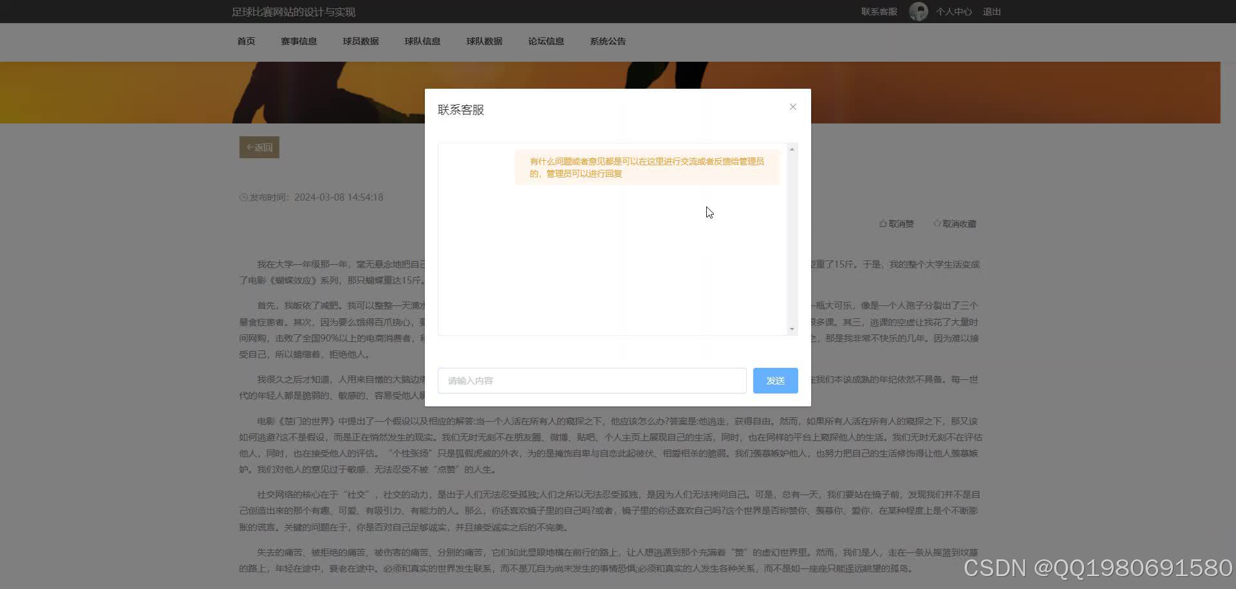Screen dimensions: 1236x589
Task: Click the thumbs-up icon beside 取消赞
Action: pyautogui.click(x=882, y=223)
